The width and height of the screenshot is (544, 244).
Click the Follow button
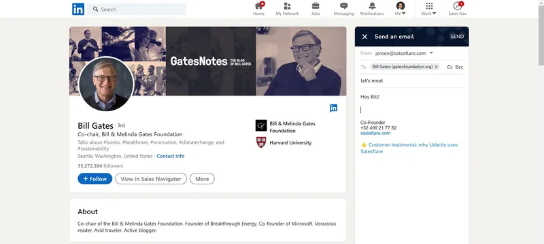point(95,179)
